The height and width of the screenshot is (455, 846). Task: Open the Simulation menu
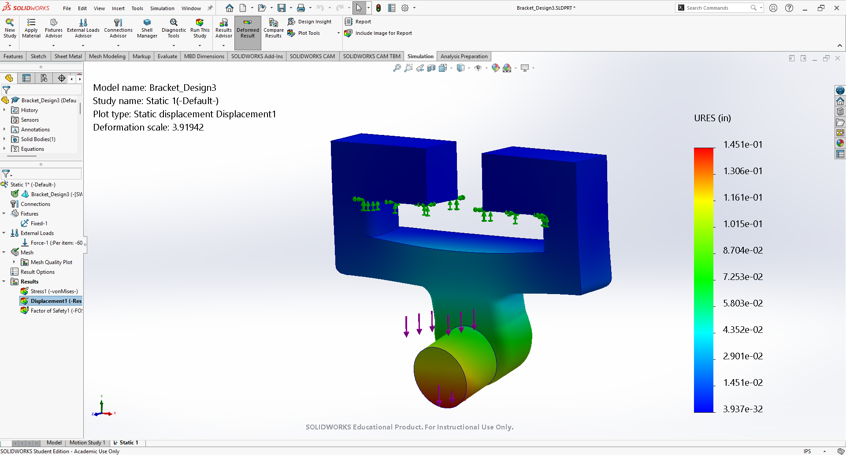pos(162,8)
